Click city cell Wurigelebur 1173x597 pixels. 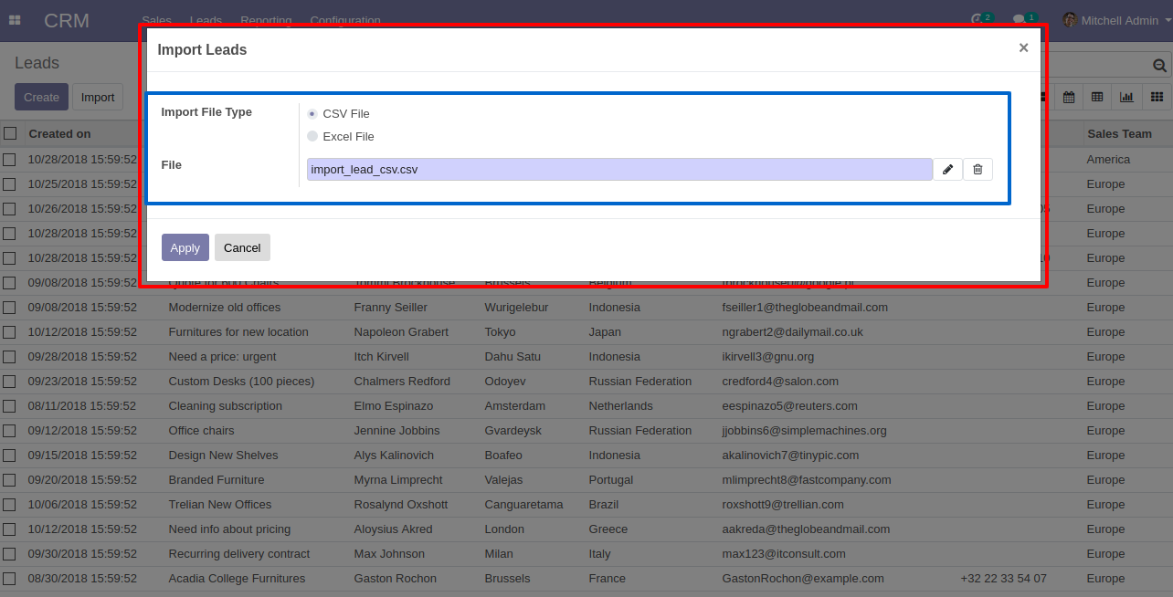click(516, 308)
